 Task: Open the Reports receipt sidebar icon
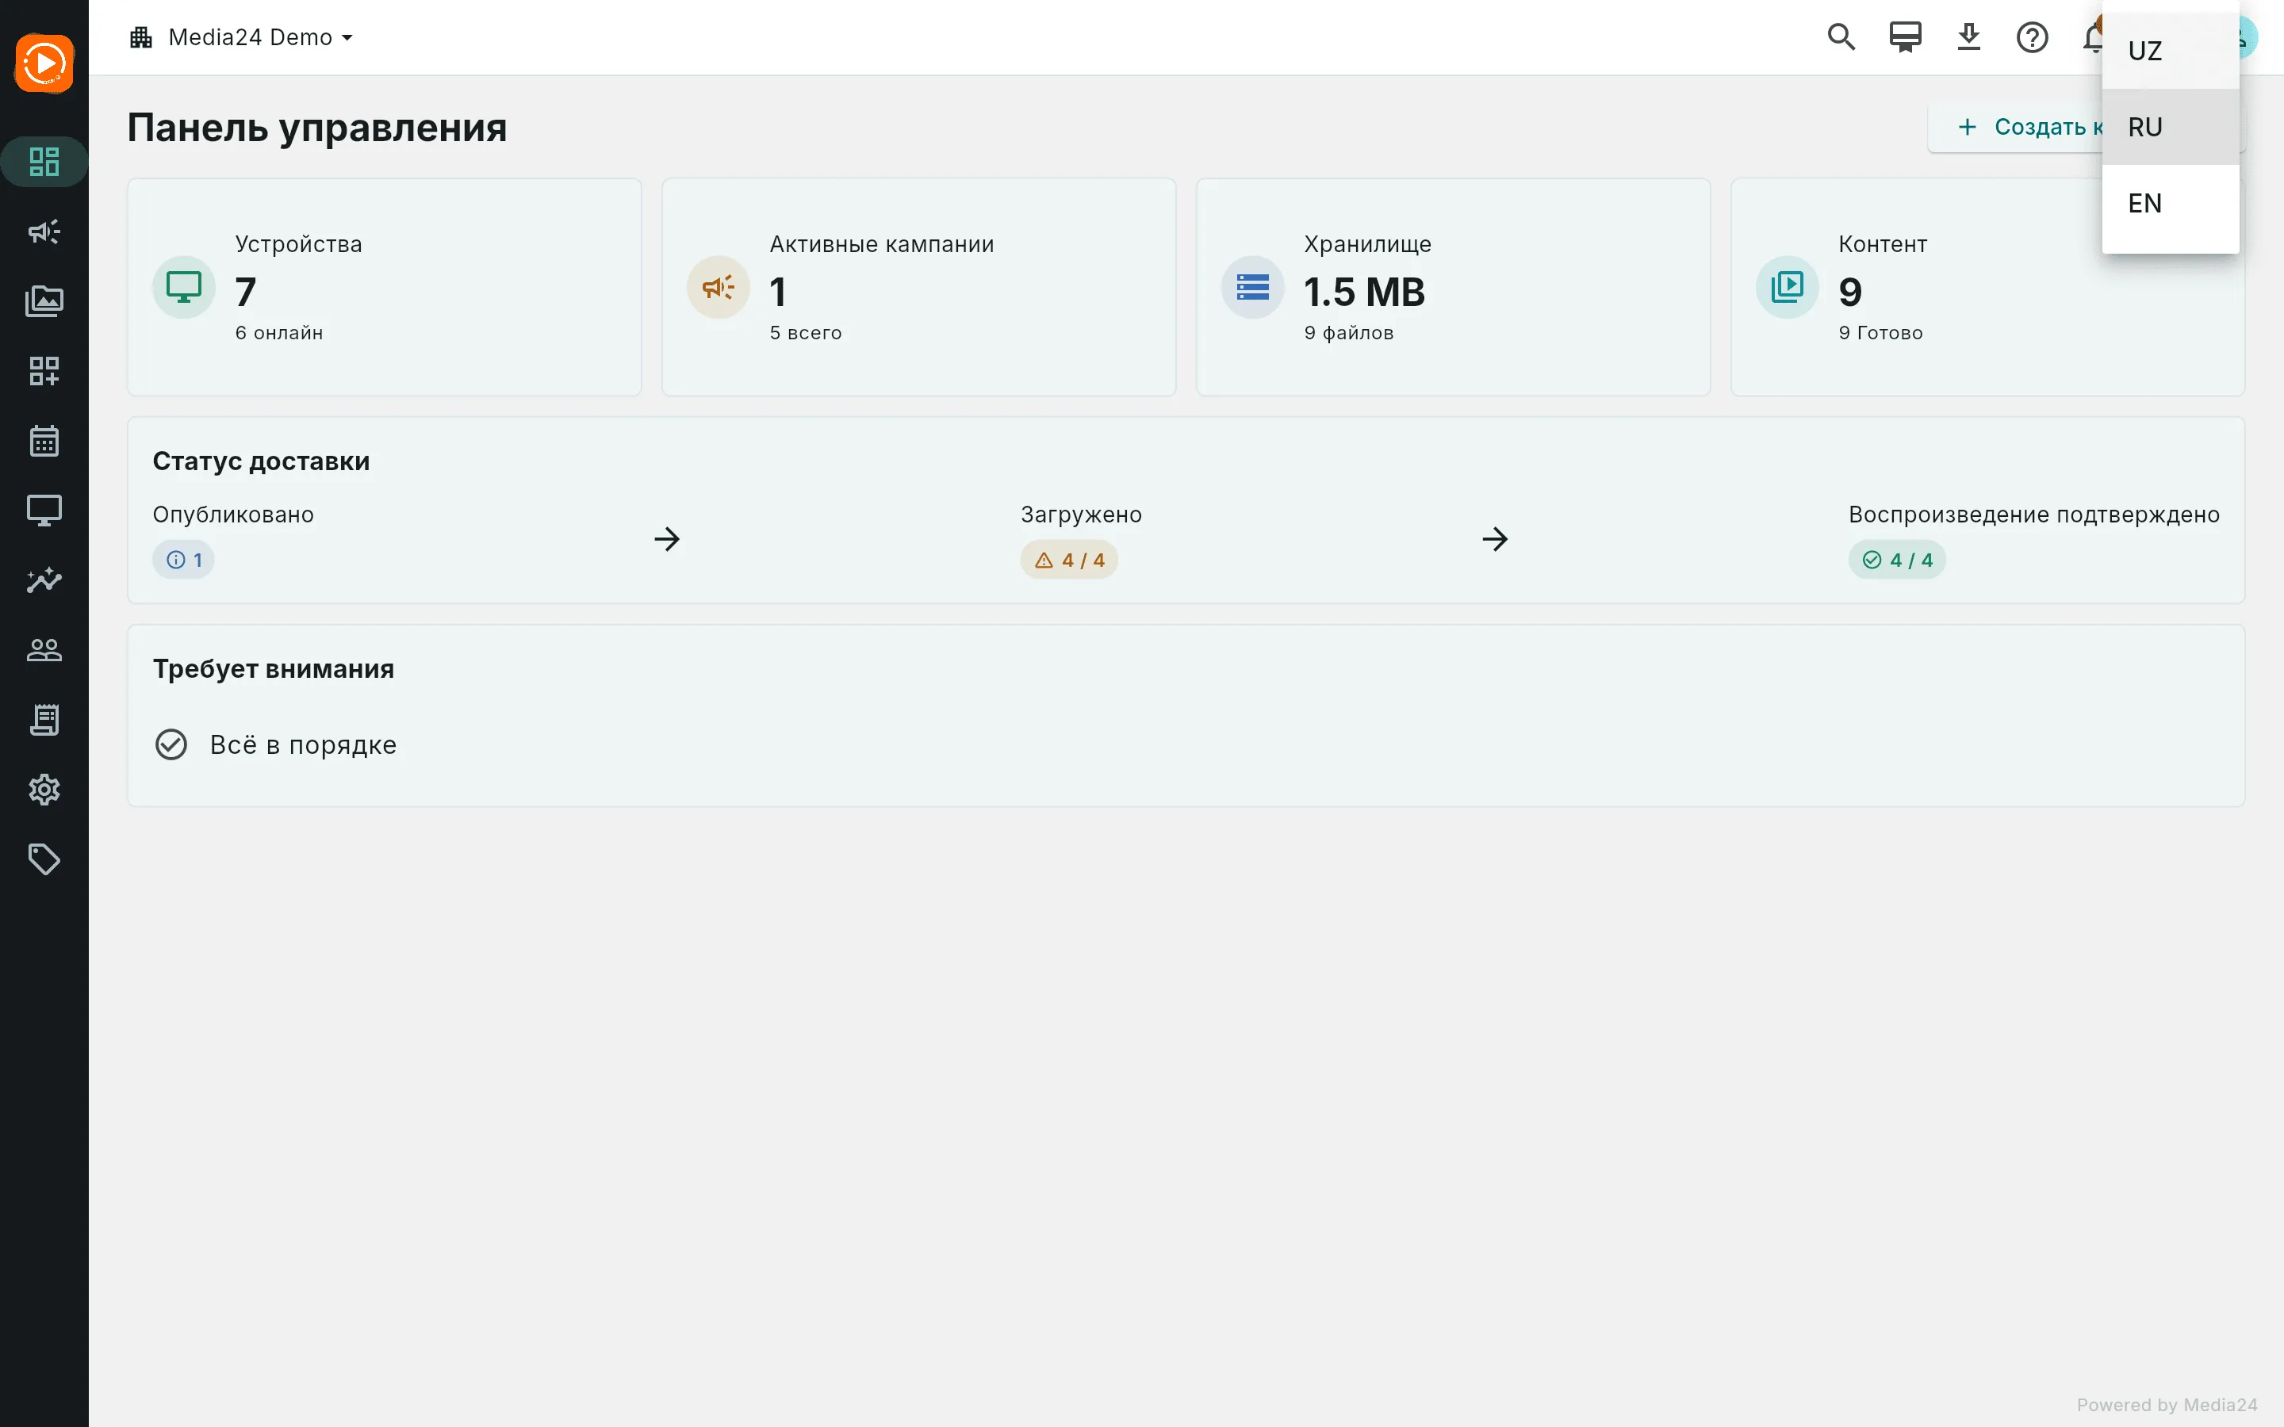[44, 719]
